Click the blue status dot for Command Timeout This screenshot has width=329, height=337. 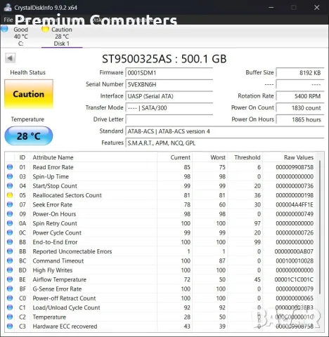click(10, 260)
